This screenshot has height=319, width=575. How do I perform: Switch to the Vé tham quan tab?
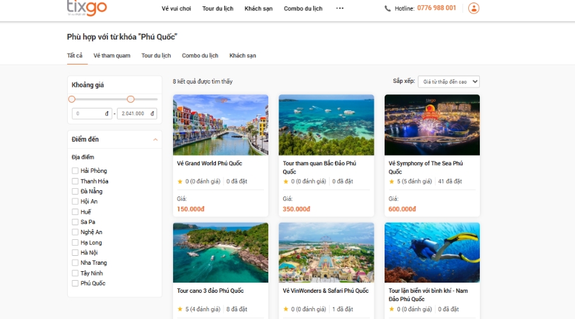coord(112,56)
